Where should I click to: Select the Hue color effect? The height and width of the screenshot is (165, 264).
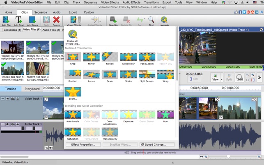(165, 115)
